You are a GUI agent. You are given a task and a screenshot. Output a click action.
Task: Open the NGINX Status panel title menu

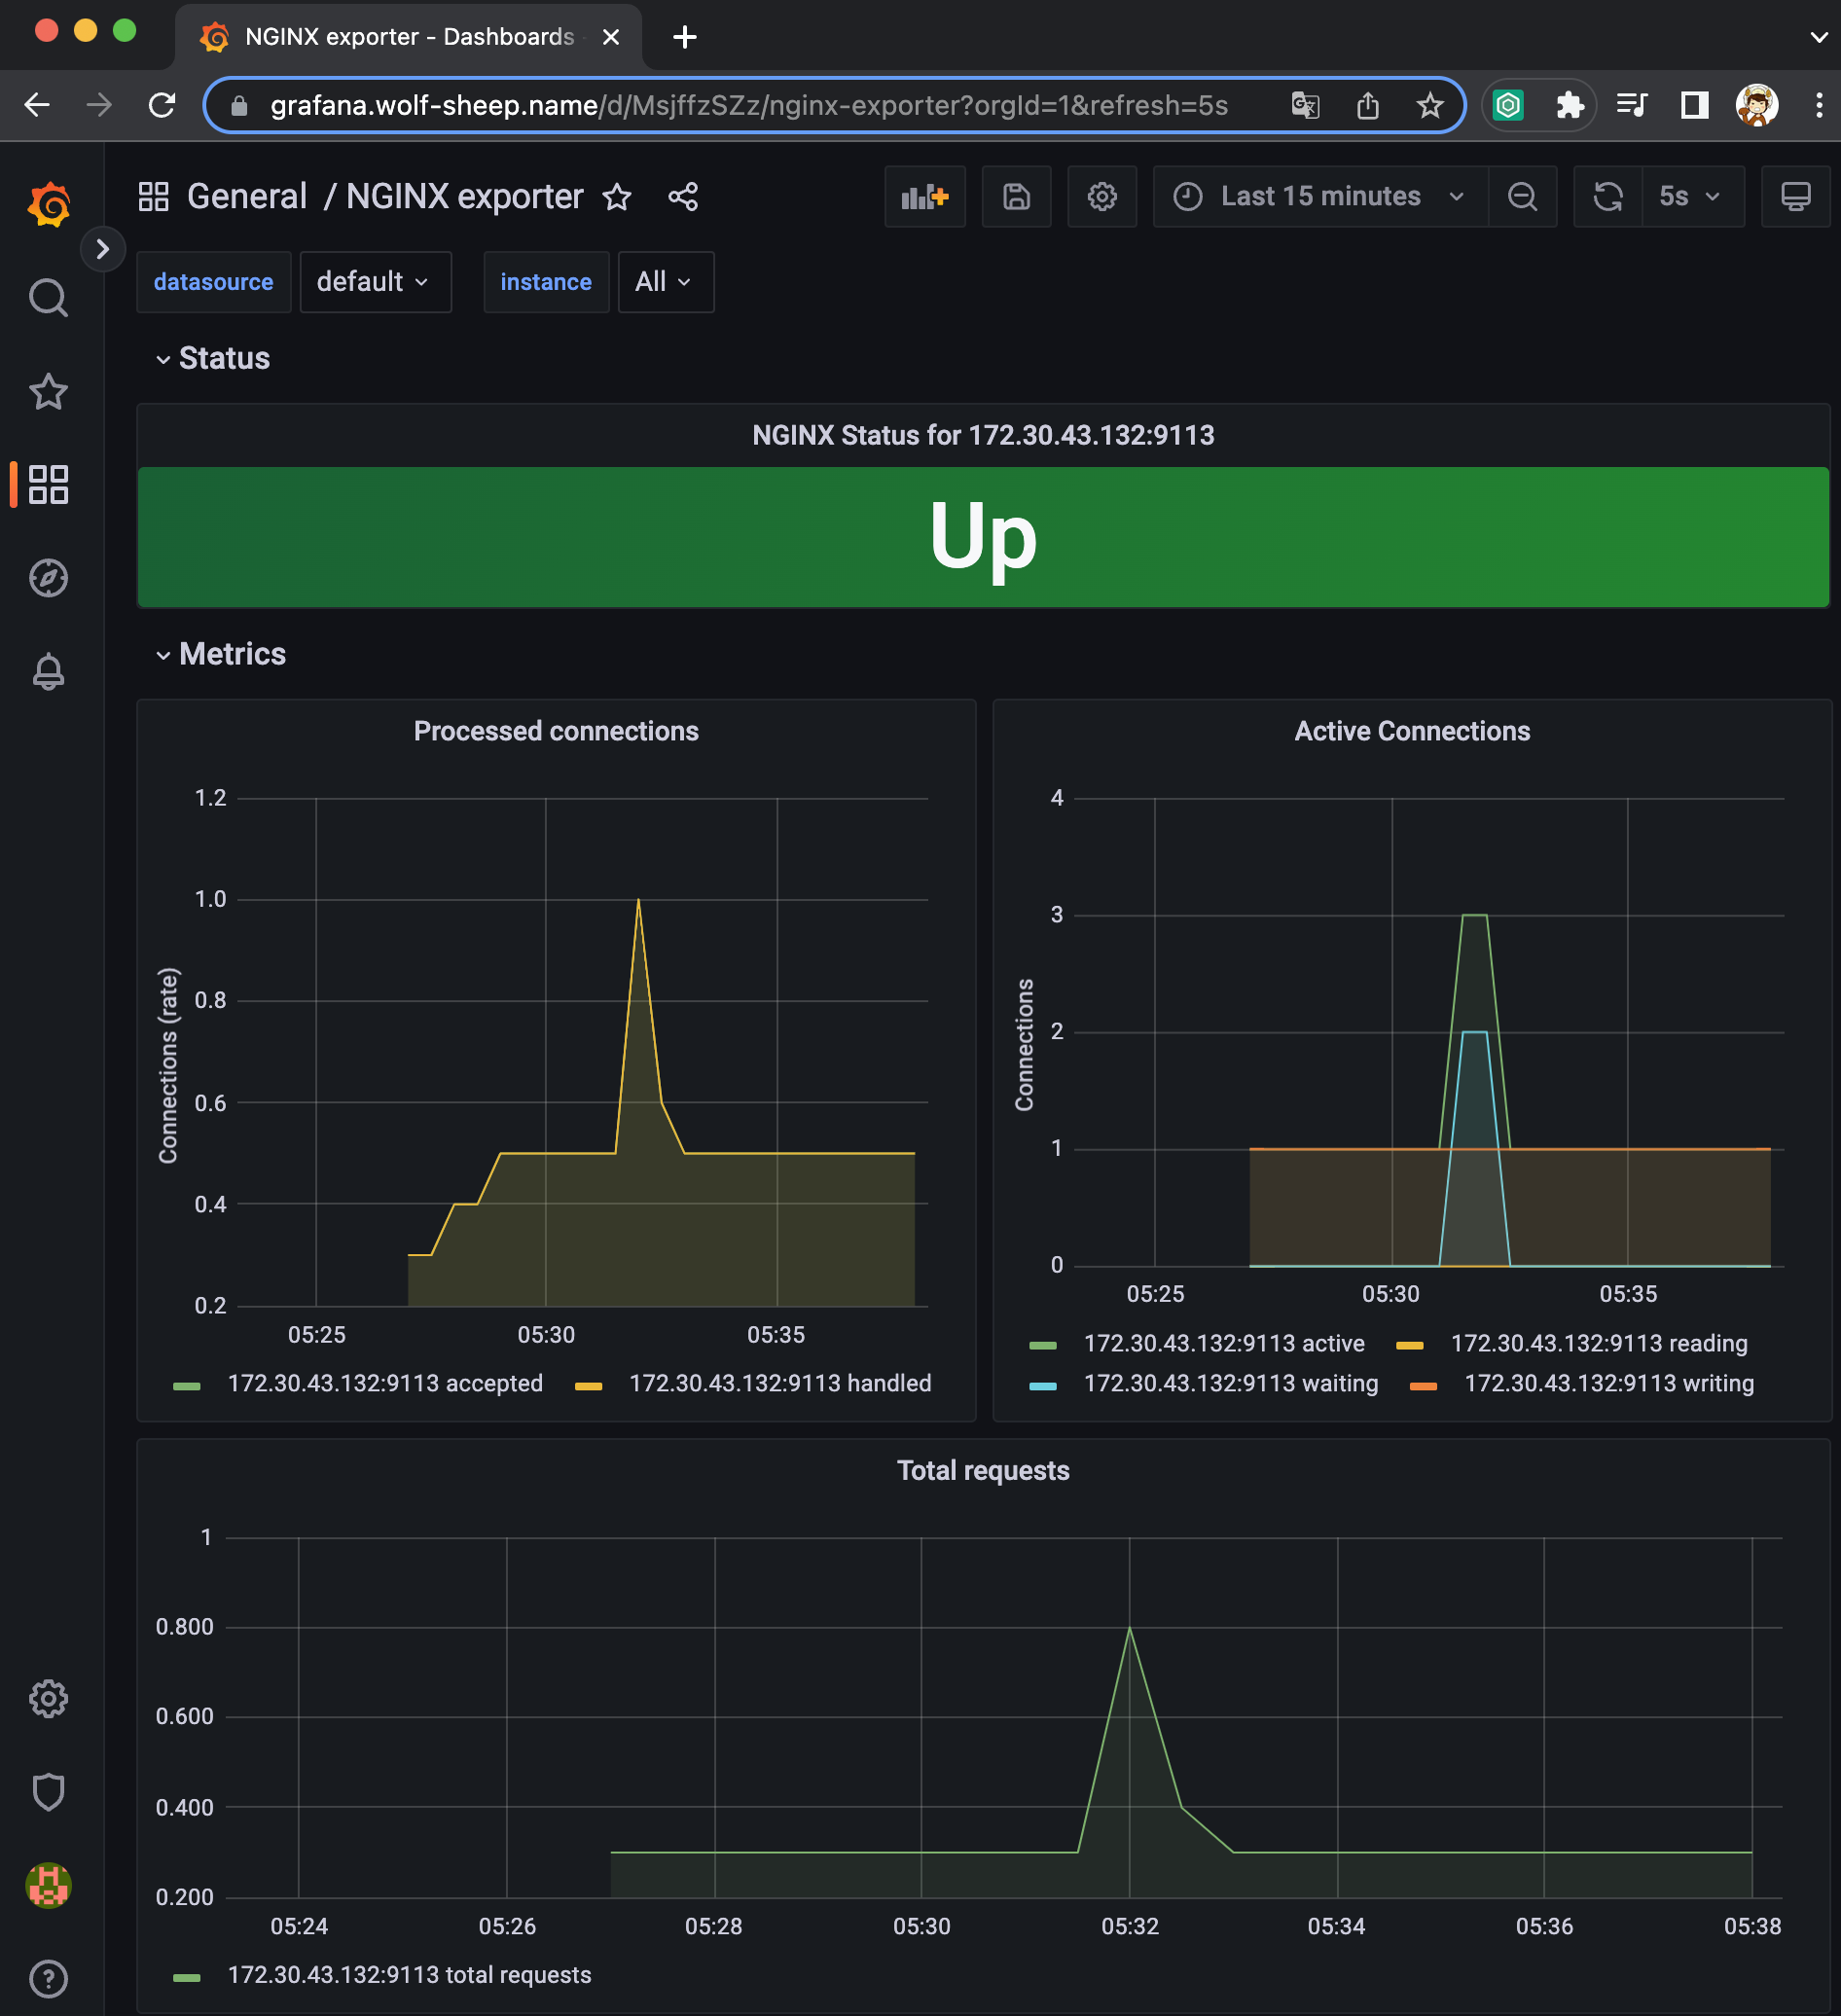pyautogui.click(x=983, y=435)
